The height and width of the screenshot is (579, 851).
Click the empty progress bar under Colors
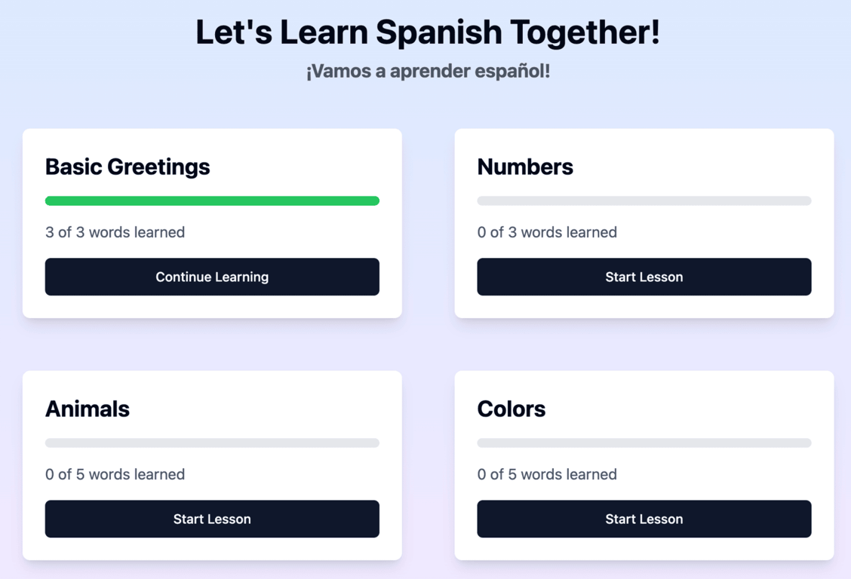[x=644, y=443]
